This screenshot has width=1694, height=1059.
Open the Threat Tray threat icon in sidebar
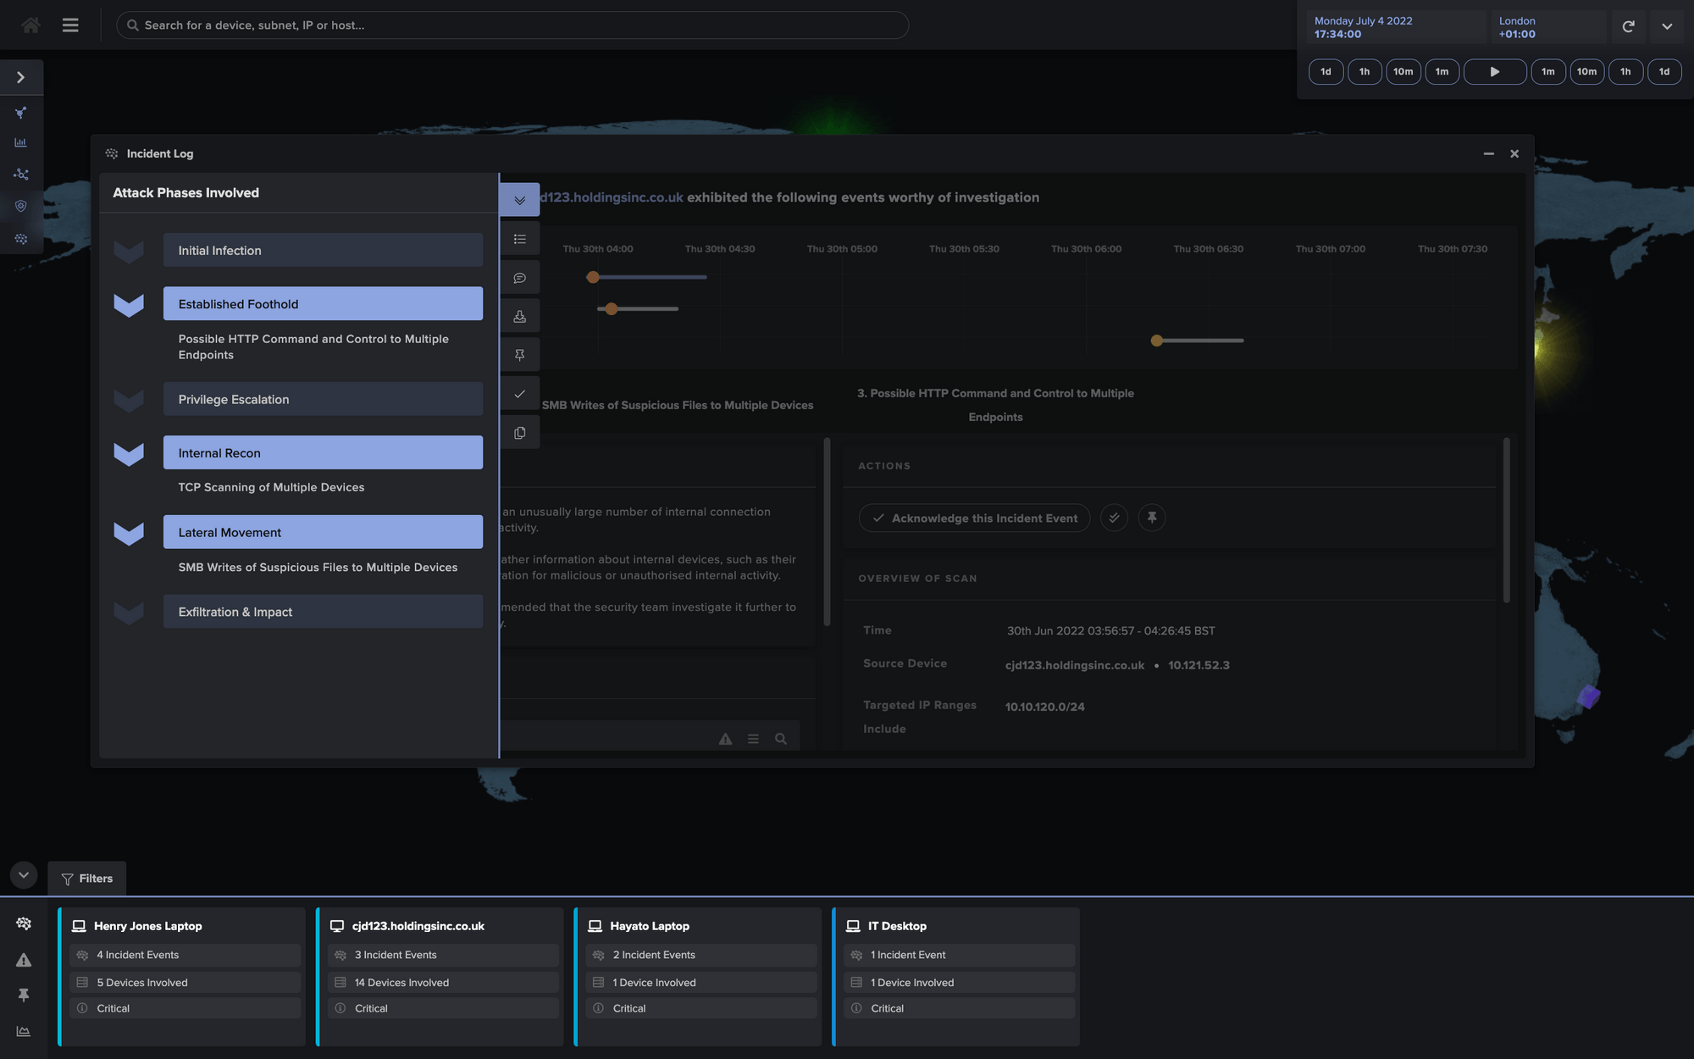click(20, 111)
